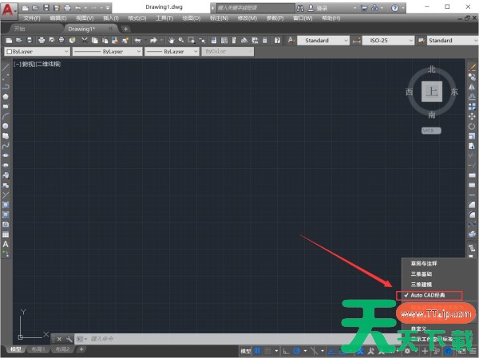
Task: Open the 格式(O) menu
Action: click(137, 18)
